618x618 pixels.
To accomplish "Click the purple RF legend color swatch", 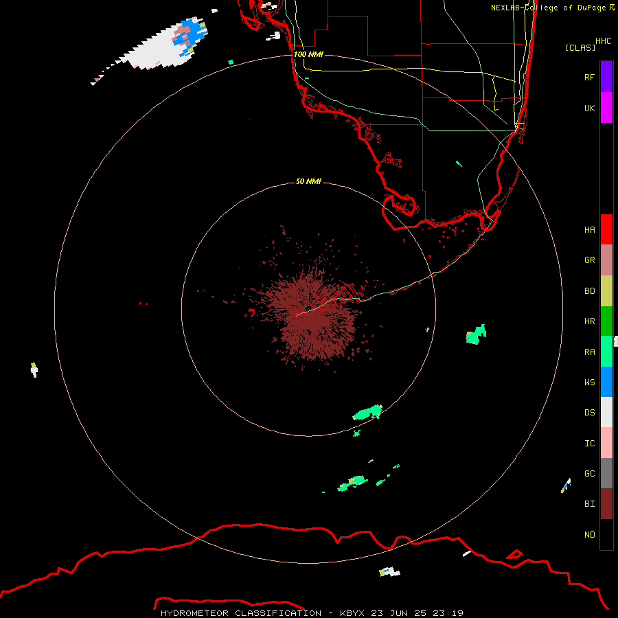I will (606, 77).
